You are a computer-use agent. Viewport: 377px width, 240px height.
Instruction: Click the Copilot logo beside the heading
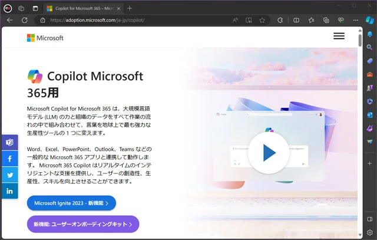tap(35, 77)
